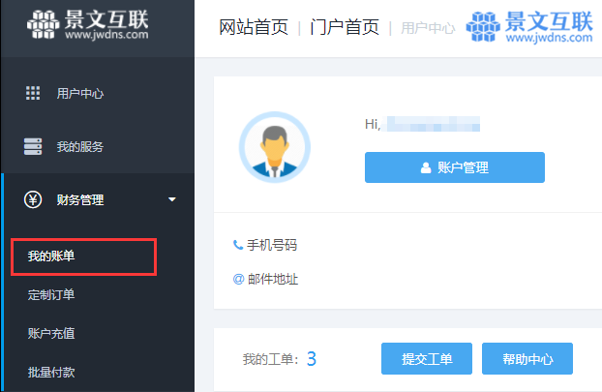Click the 我的工单 count number 3

(312, 359)
